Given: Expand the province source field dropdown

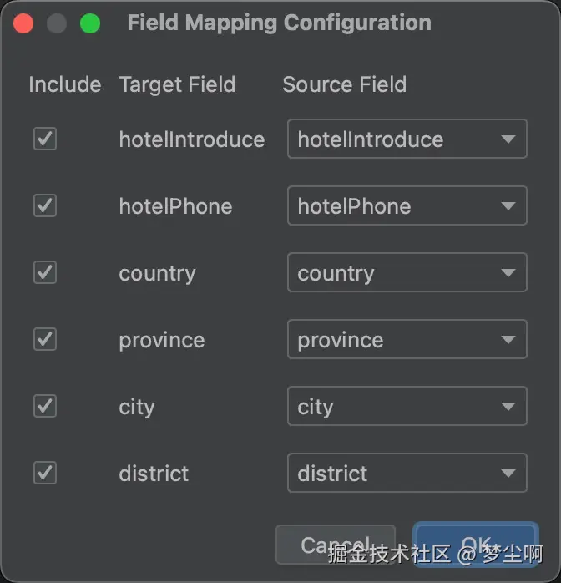Looking at the screenshot, I should (x=407, y=339).
